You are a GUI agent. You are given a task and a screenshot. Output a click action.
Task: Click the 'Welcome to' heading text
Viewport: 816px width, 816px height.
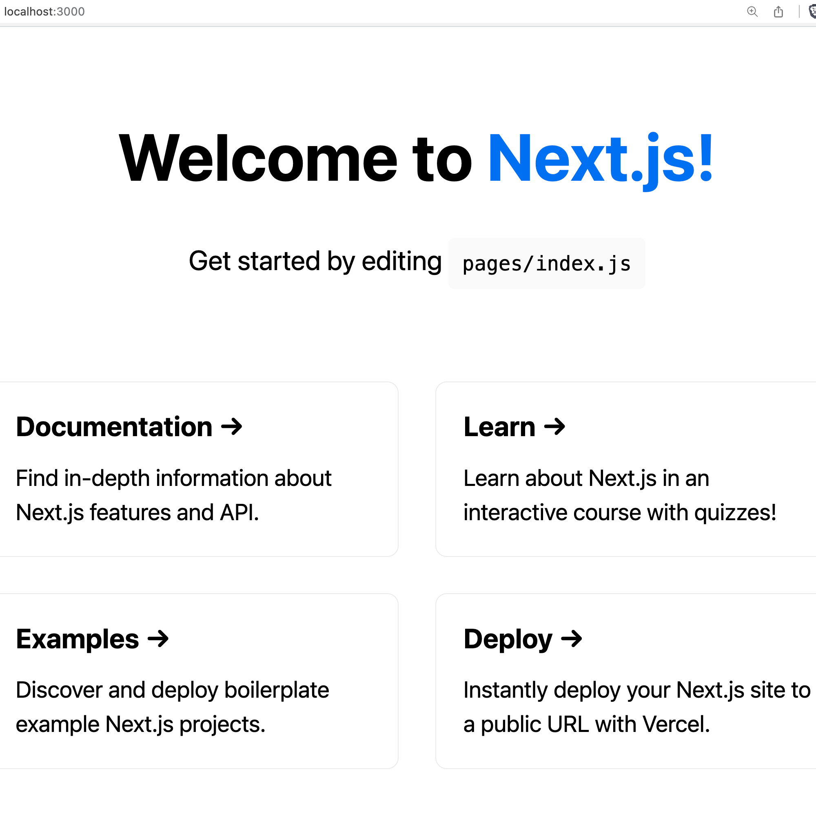coord(296,158)
